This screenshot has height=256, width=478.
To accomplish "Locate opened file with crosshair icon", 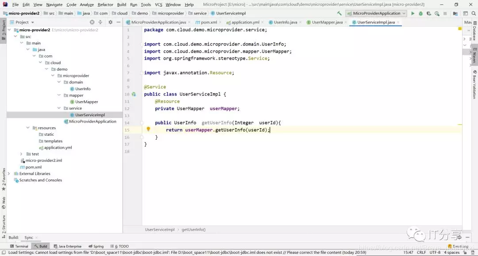I will [92, 22].
